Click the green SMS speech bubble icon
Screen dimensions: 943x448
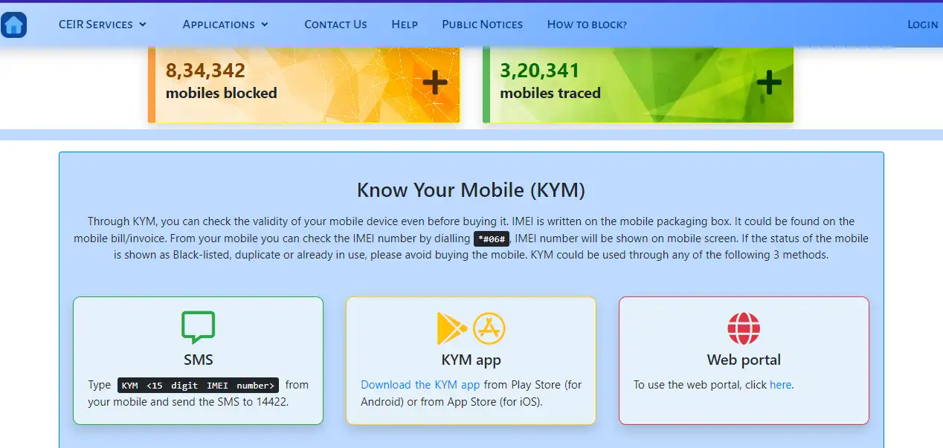coord(198,328)
